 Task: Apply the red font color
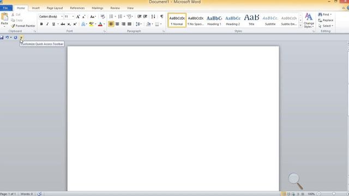[x=100, y=24]
